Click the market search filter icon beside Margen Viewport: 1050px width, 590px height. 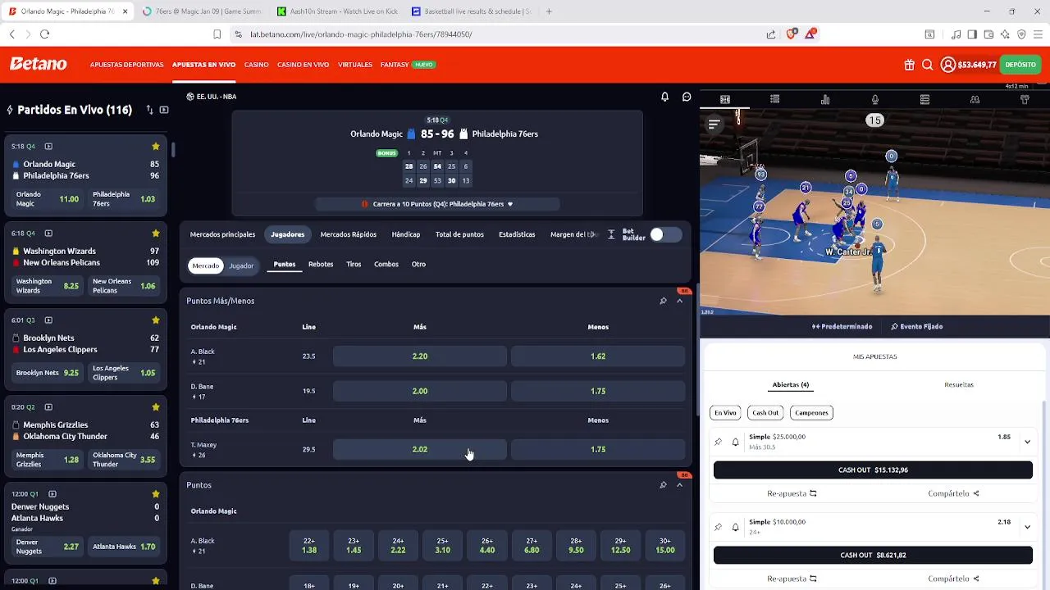[611, 234]
